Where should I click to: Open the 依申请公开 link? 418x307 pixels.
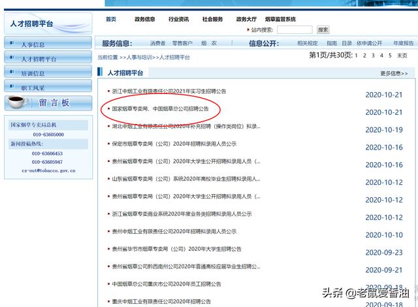[370, 43]
